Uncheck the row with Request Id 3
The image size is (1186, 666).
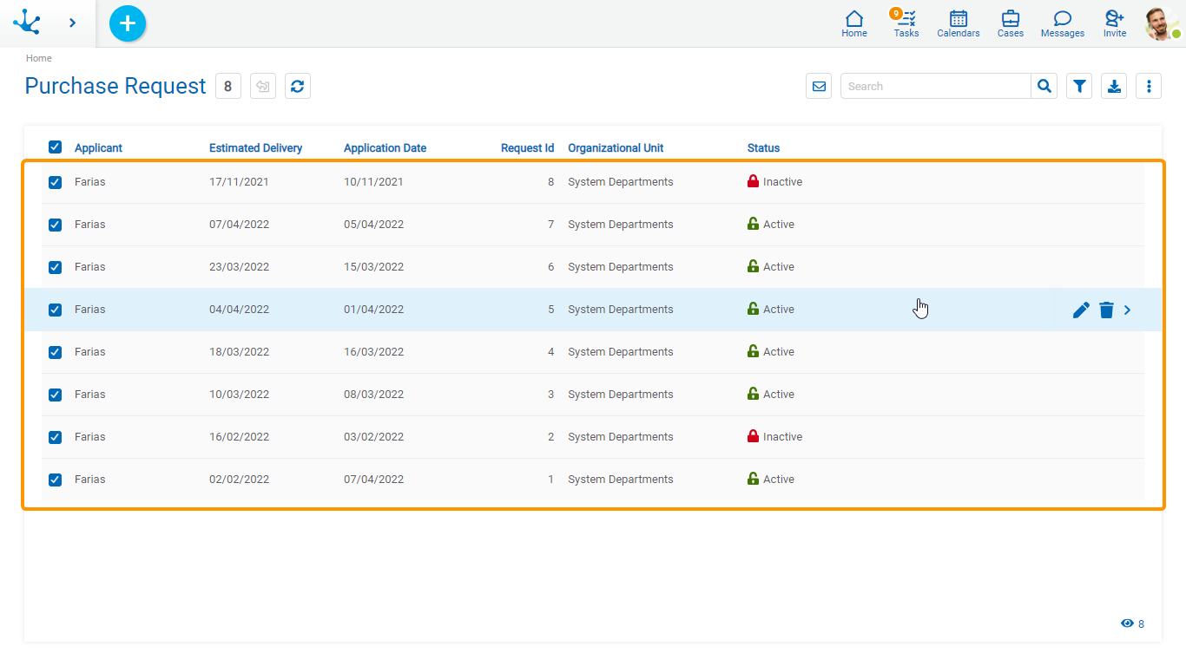pos(55,395)
